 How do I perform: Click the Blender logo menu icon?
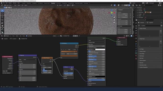click(x=2, y=3)
